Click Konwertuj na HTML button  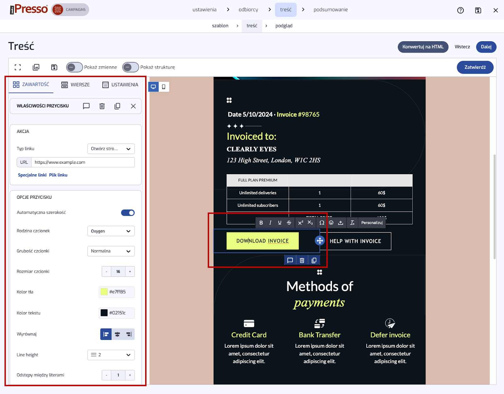(x=423, y=47)
